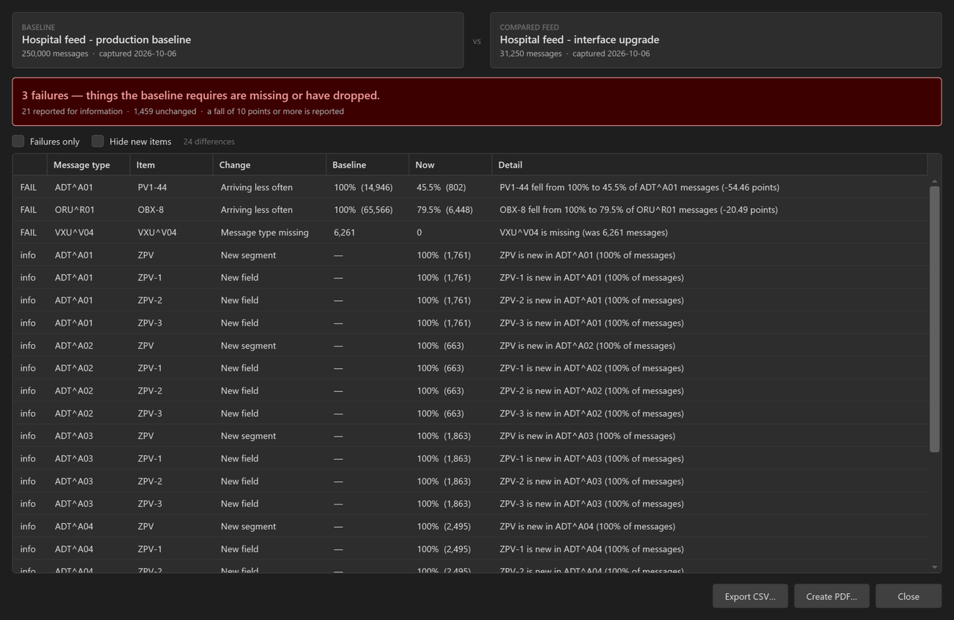Click 'New segment' in the ADT^A01 ZPV row

pyautogui.click(x=248, y=255)
